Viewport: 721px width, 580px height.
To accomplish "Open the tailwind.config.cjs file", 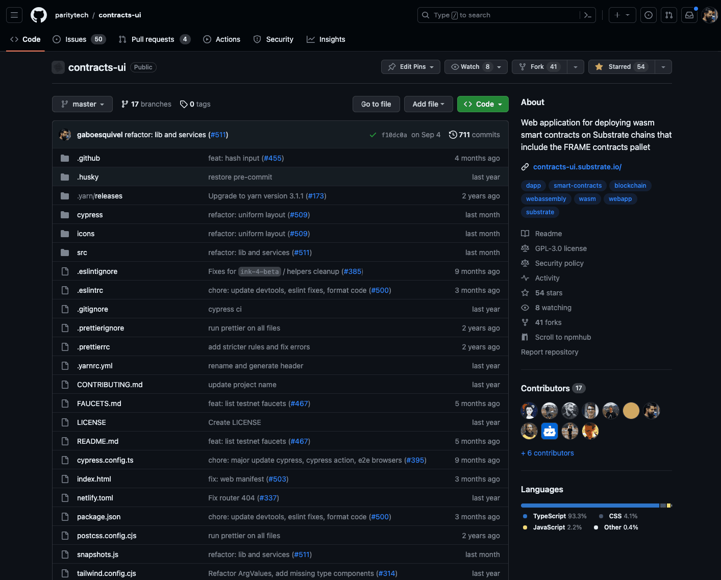I will pos(107,573).
